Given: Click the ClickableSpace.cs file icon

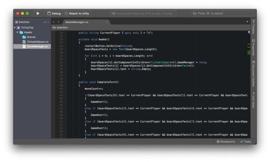Looking at the screenshot, I should tap(24, 42).
